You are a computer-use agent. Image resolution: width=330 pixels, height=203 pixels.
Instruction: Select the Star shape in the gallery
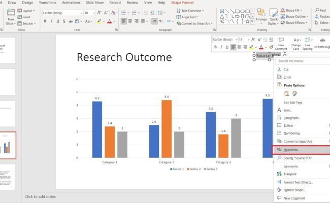(248, 21)
